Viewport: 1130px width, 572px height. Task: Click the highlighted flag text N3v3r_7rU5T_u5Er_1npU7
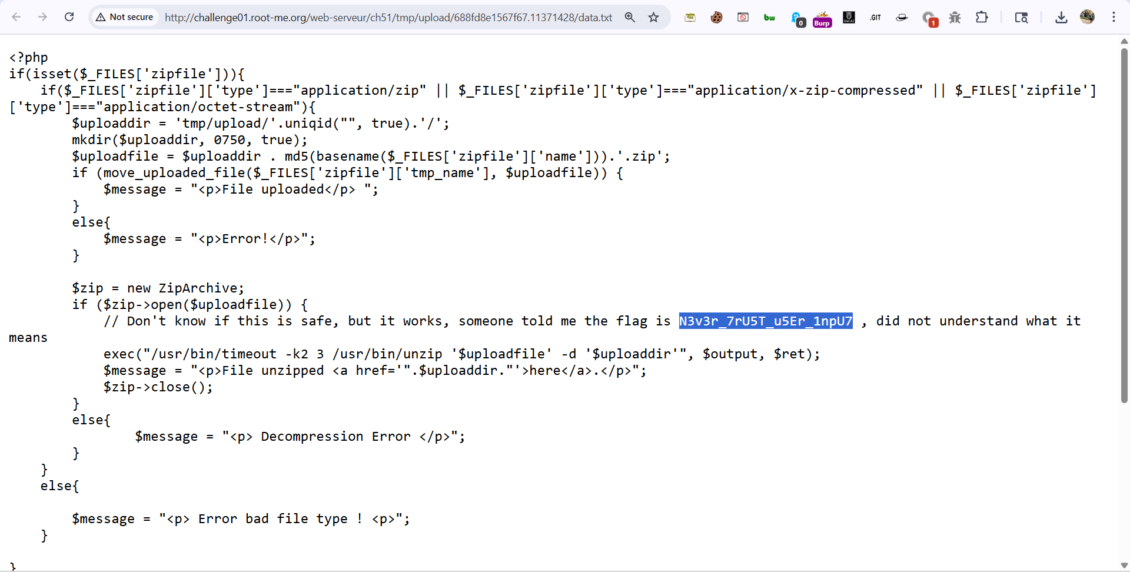765,321
